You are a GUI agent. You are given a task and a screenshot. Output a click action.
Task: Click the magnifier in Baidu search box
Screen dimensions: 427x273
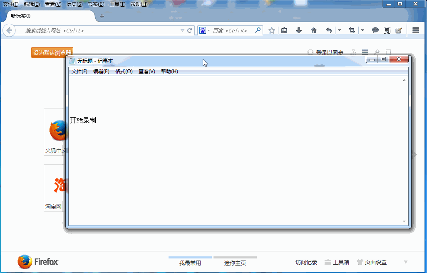[x=257, y=30]
